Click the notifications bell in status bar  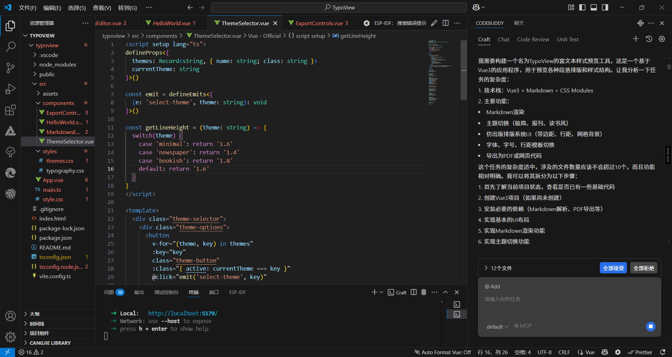pyautogui.click(x=663, y=352)
